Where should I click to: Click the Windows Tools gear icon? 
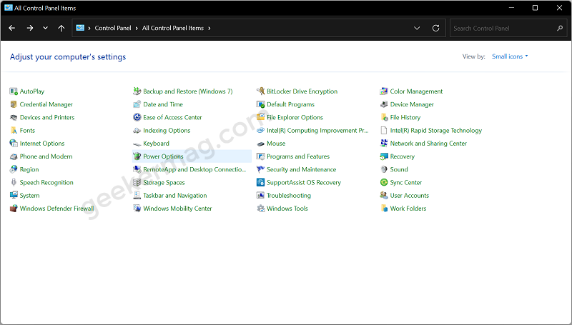click(x=260, y=209)
